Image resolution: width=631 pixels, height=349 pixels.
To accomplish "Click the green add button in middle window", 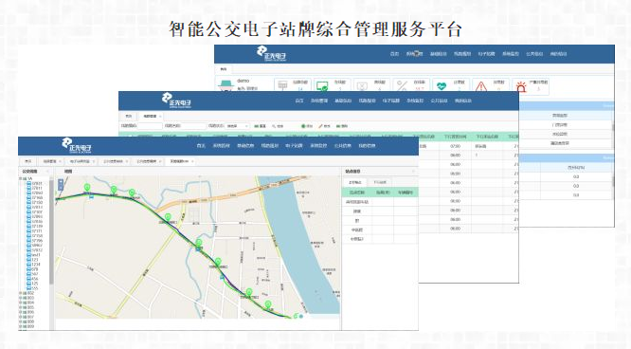I will pyautogui.click(x=307, y=126).
